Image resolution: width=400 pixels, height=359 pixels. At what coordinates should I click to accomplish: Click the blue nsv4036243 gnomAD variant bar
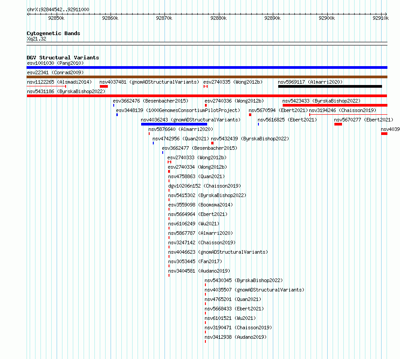[174, 124]
